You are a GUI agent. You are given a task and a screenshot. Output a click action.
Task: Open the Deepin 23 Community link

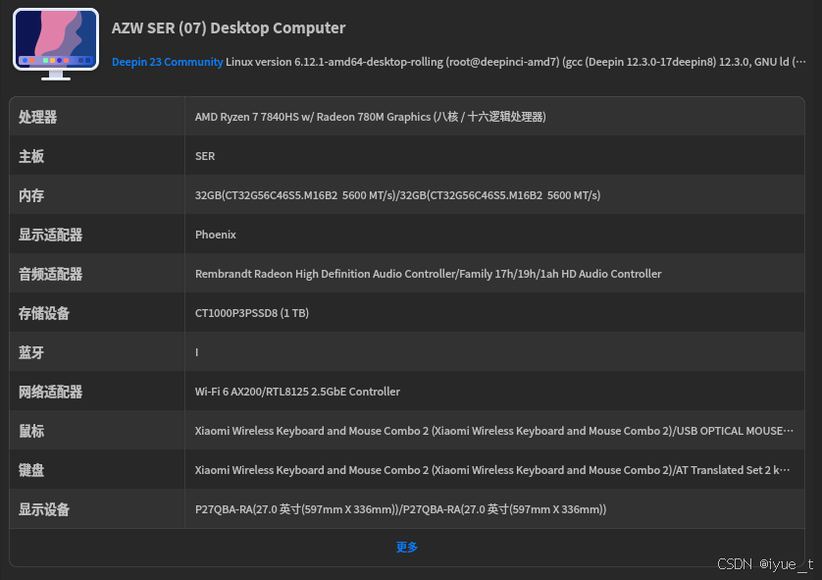pyautogui.click(x=167, y=62)
